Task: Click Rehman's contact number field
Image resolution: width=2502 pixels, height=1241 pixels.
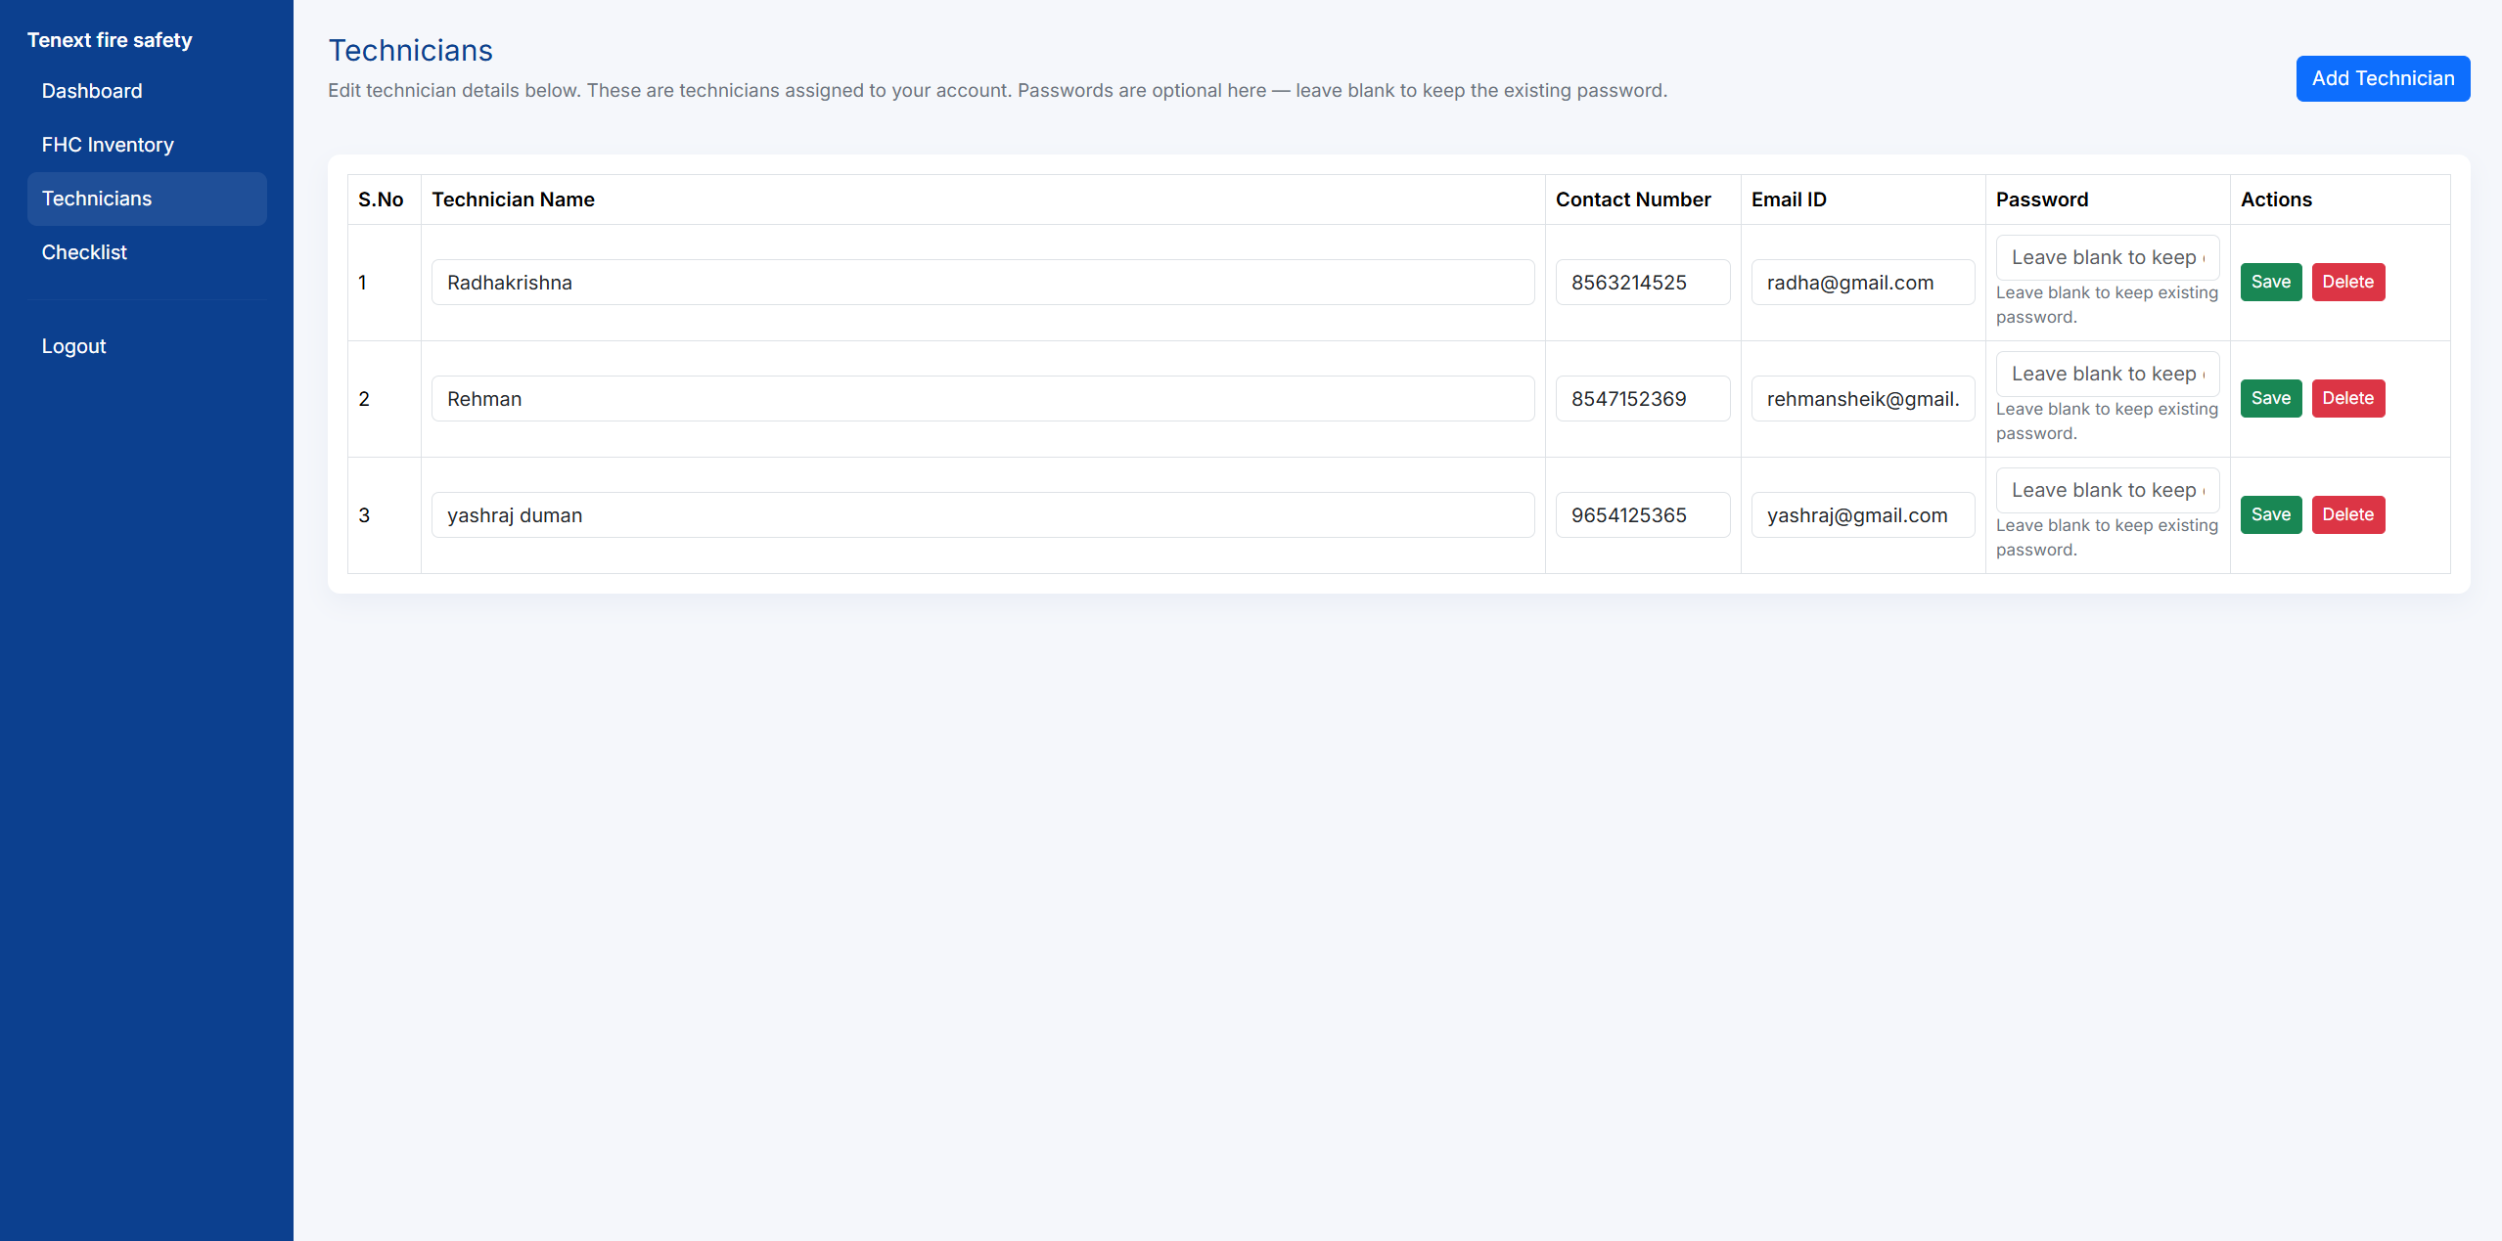Action: click(1642, 398)
